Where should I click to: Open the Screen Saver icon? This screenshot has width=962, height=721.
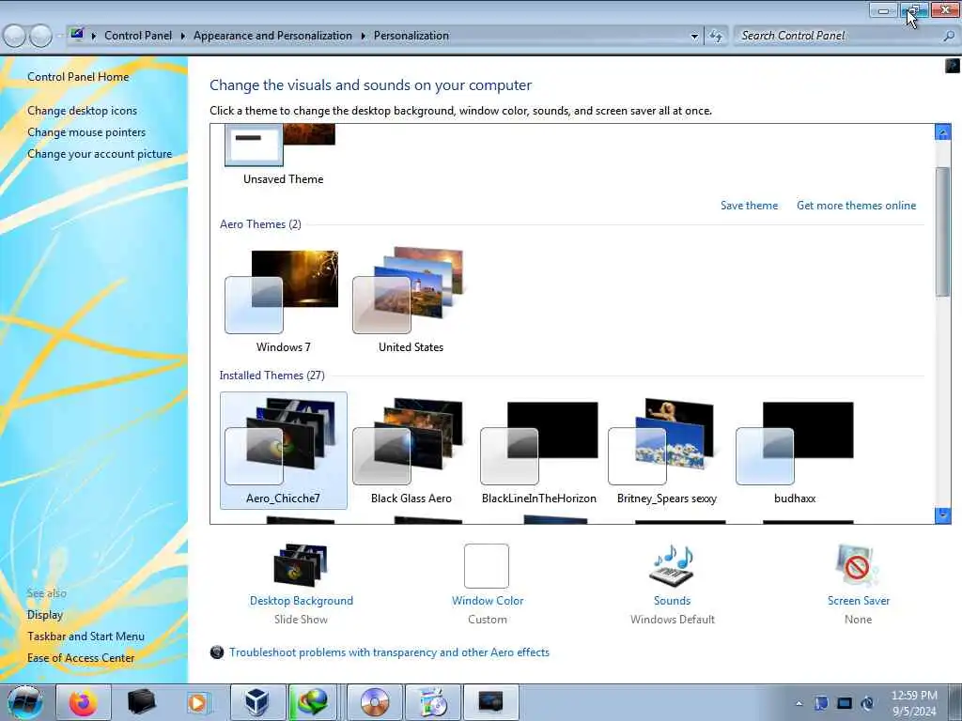coord(857,565)
